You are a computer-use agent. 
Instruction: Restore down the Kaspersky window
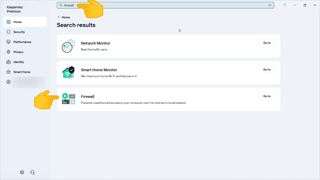[x=305, y=5]
